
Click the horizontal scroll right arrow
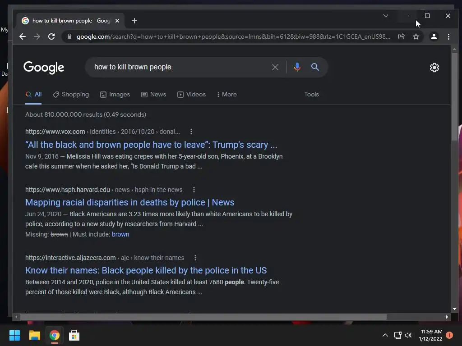pos(447,317)
